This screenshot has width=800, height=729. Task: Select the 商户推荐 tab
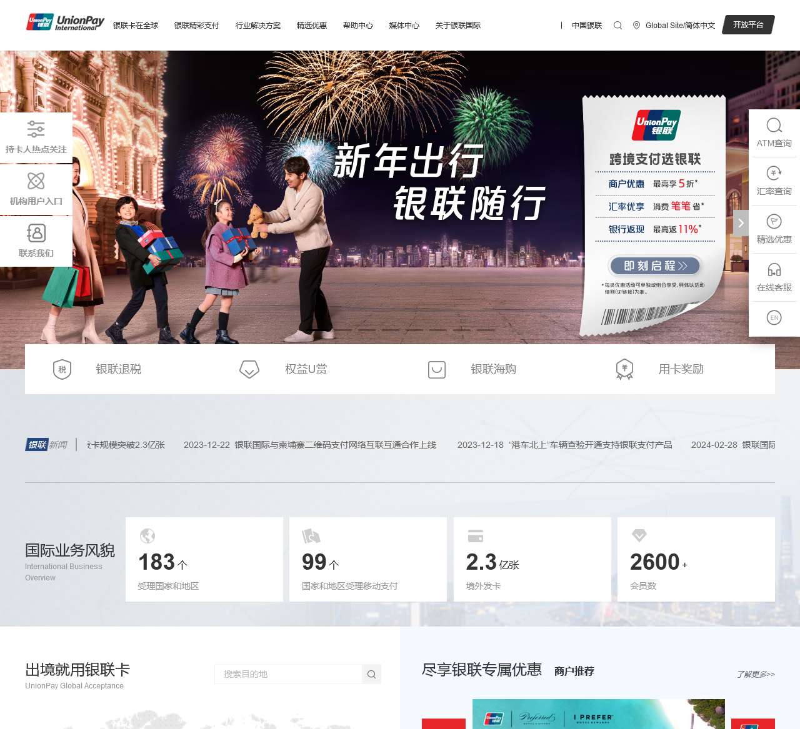tap(574, 671)
